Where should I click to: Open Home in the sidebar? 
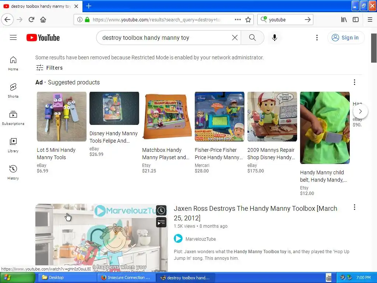[x=13, y=63]
